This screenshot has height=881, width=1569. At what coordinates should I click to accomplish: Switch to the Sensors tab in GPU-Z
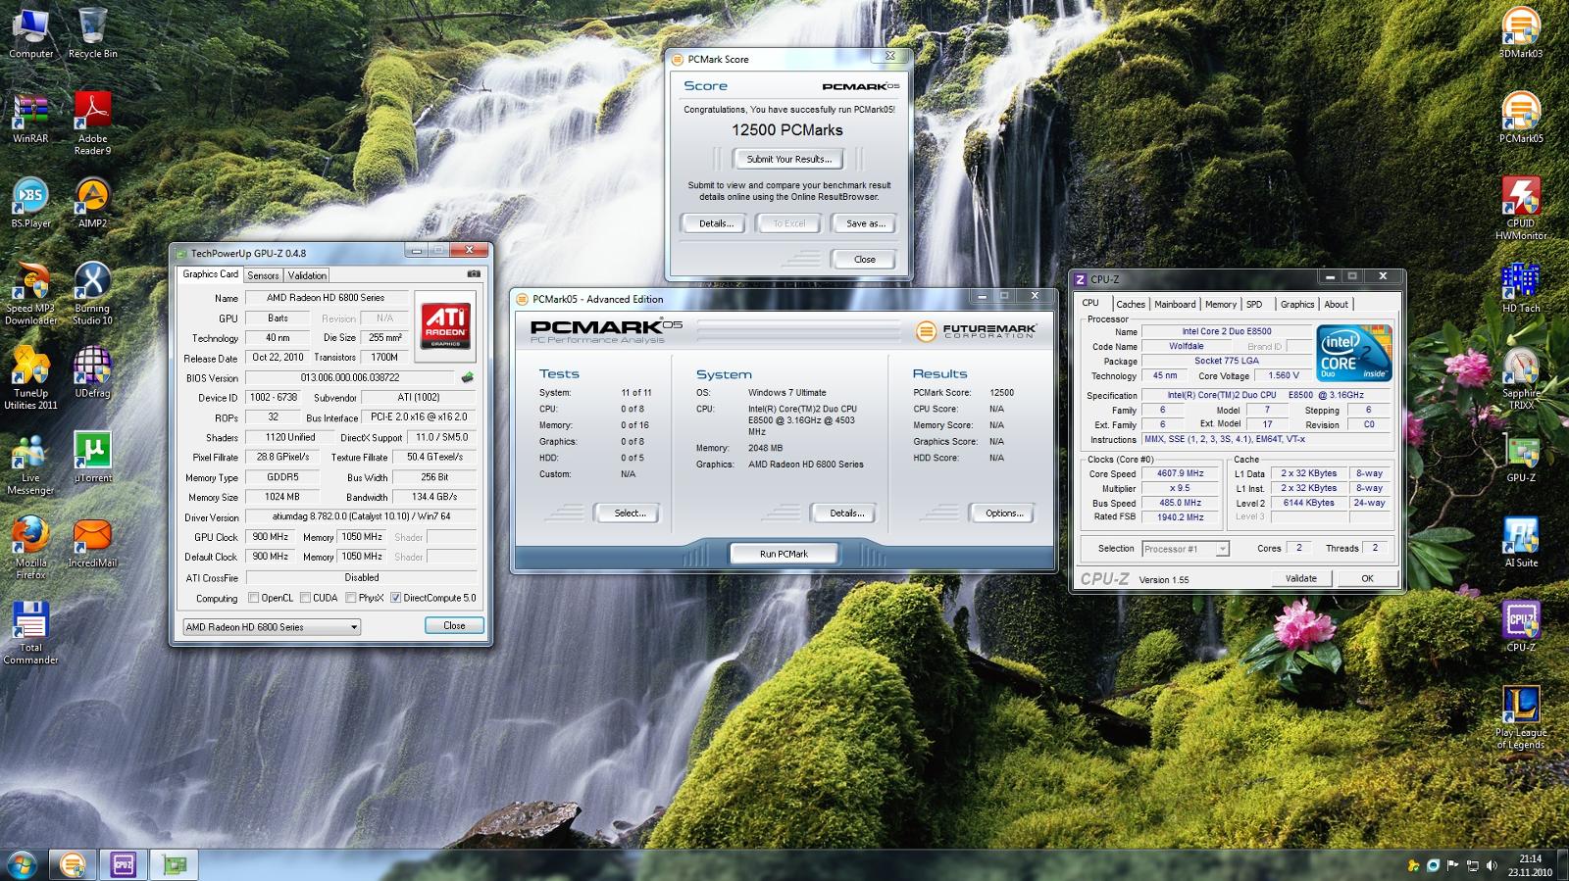point(263,275)
